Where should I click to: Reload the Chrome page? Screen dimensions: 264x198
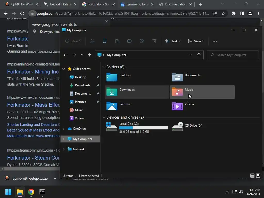click(x=22, y=13)
